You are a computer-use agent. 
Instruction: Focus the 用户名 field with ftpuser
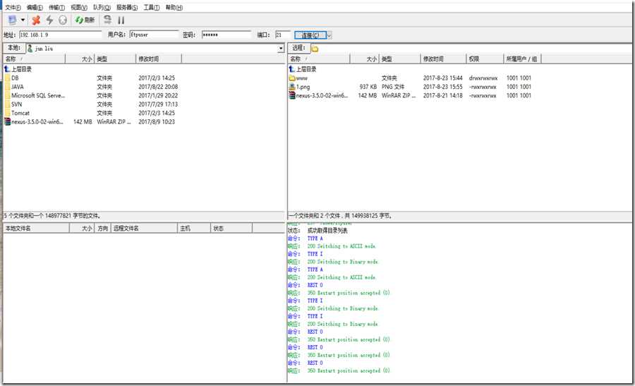pyautogui.click(x=154, y=35)
